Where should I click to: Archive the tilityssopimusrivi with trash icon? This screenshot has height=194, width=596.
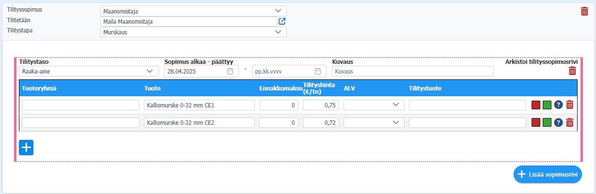click(x=572, y=71)
